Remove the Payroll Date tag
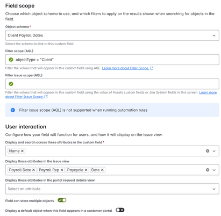This screenshot has height=216, width=221. [33, 170]
